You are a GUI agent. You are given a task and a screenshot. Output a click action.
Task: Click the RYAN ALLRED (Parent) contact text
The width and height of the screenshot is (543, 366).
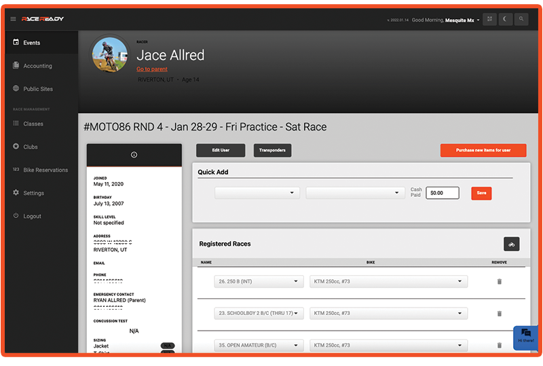pyautogui.click(x=119, y=300)
